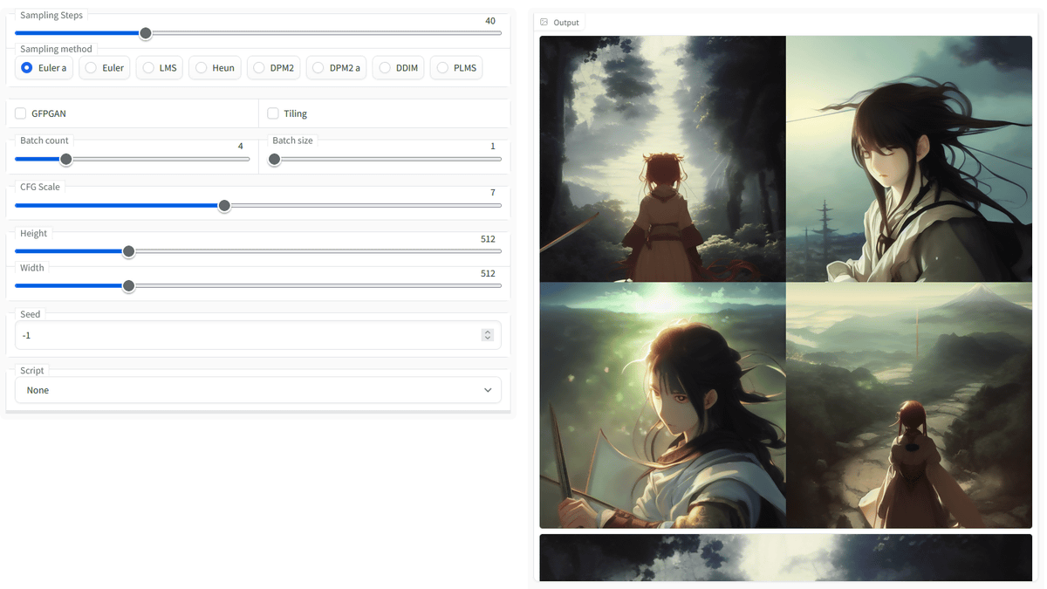Screen dimensions: 1047x589
Task: Click the Seed field stepper arrows
Action: click(x=488, y=335)
